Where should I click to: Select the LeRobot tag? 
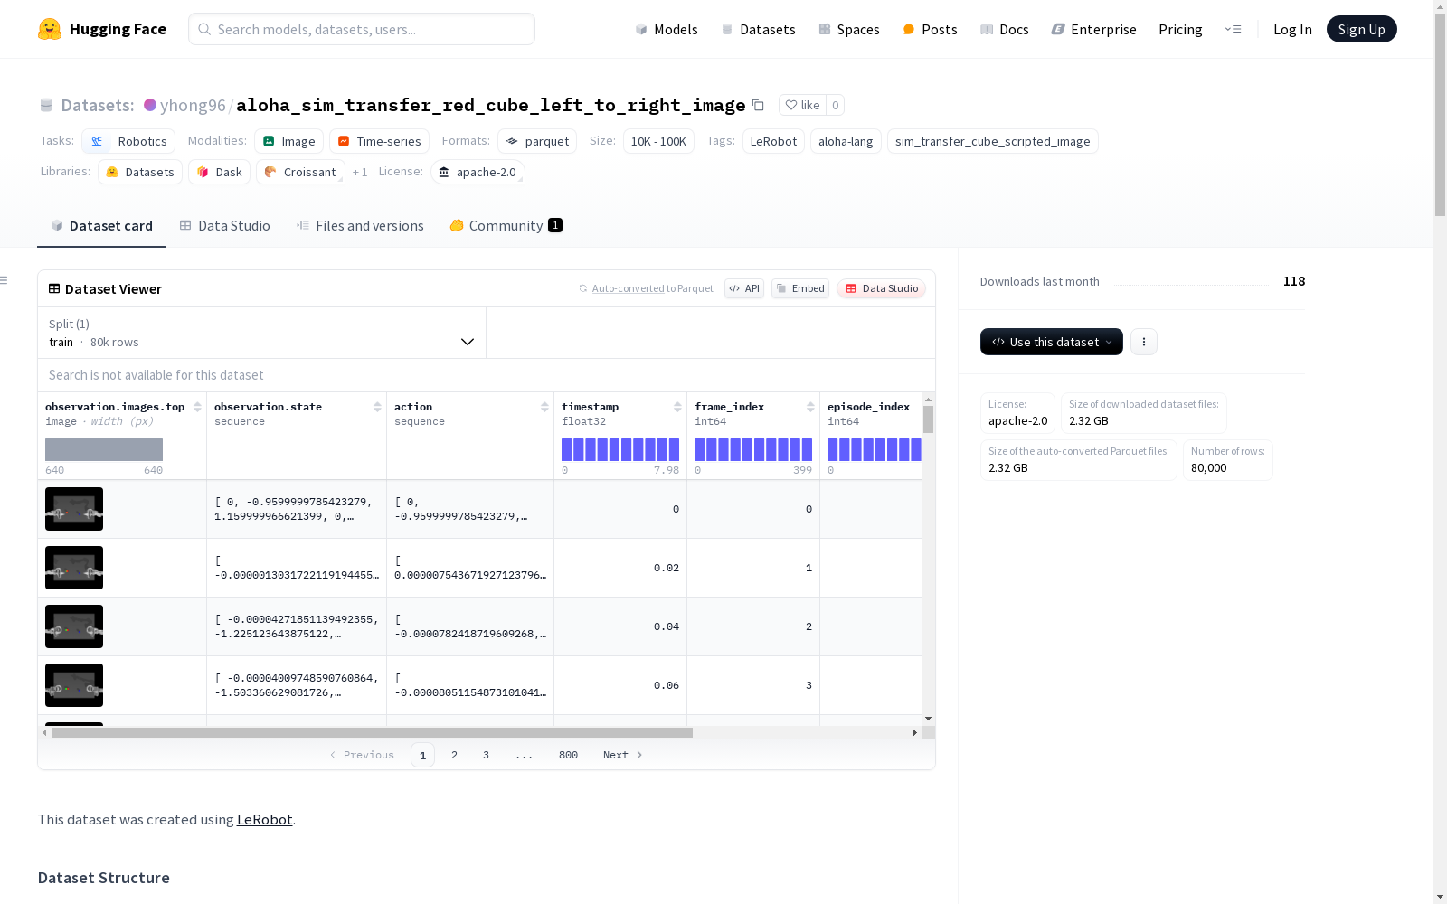[773, 141]
